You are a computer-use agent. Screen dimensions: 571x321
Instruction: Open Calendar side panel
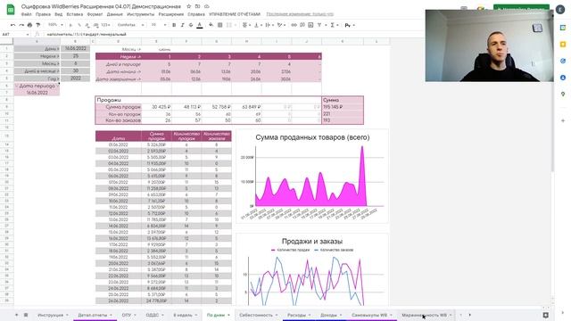pos(563,28)
